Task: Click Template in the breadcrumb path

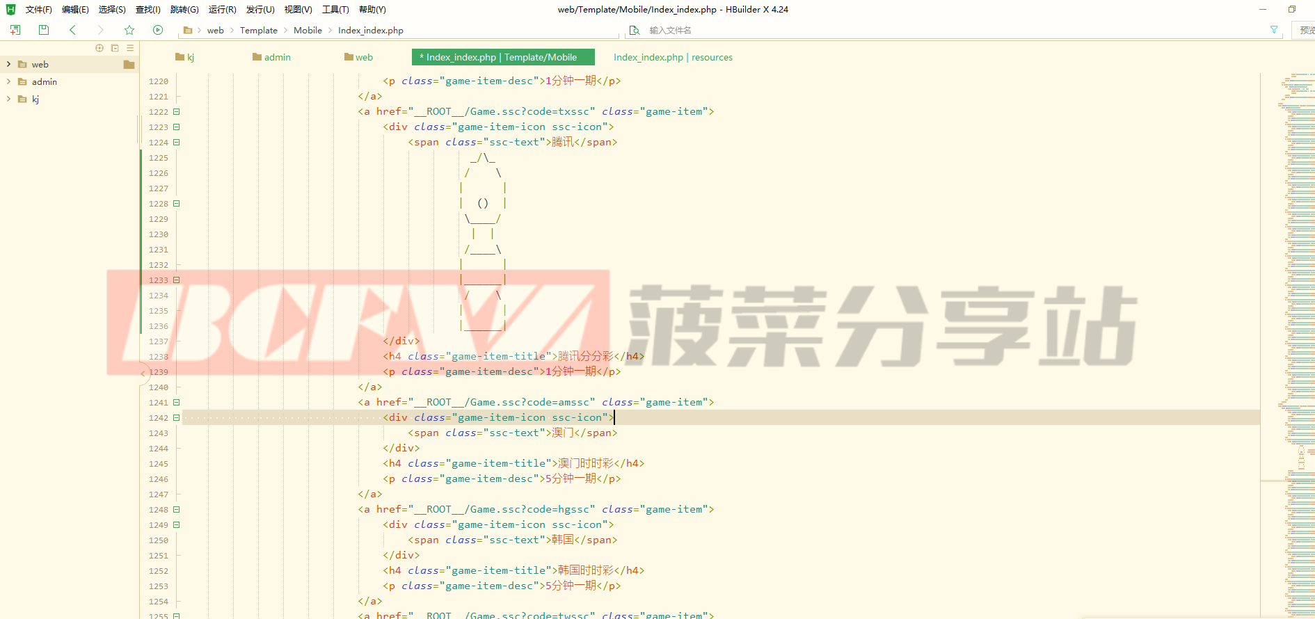Action: coord(258,30)
